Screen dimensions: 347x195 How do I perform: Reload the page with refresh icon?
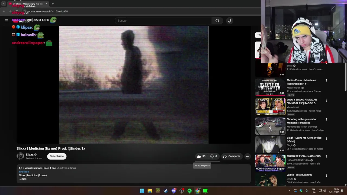coord(17,11)
